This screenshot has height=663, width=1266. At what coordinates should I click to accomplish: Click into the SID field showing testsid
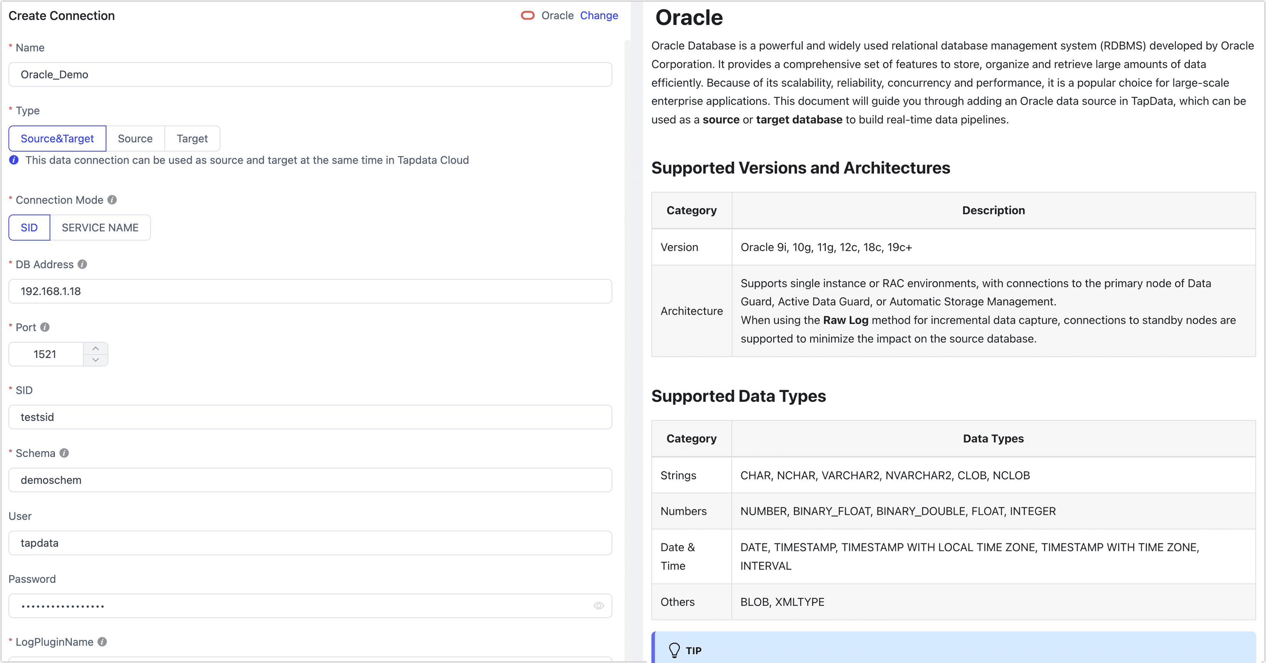tap(310, 417)
